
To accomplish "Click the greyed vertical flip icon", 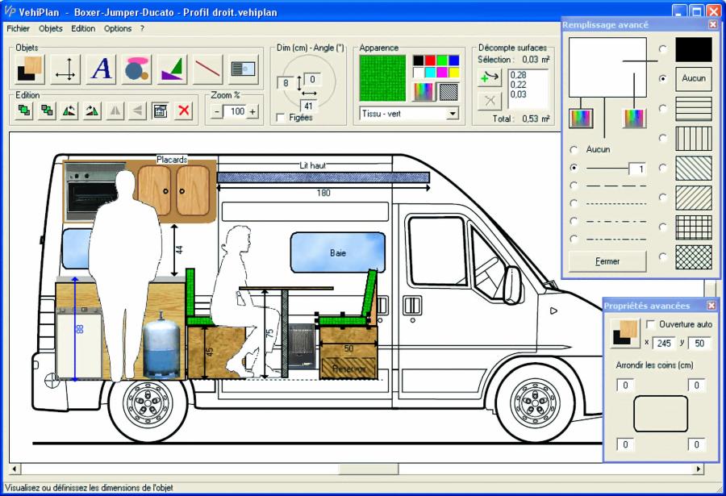I will (137, 110).
